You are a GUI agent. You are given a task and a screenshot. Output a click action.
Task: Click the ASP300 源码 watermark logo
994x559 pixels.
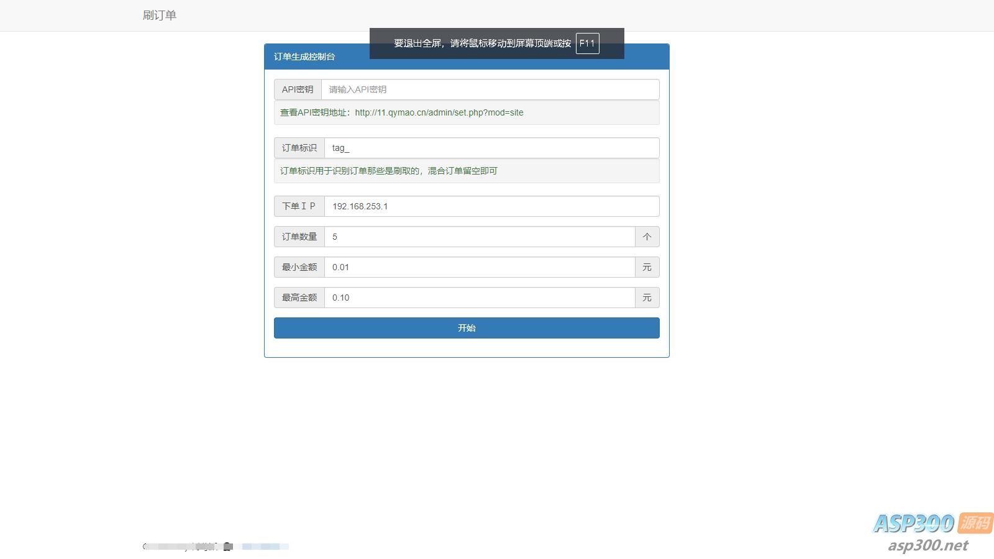(914, 524)
